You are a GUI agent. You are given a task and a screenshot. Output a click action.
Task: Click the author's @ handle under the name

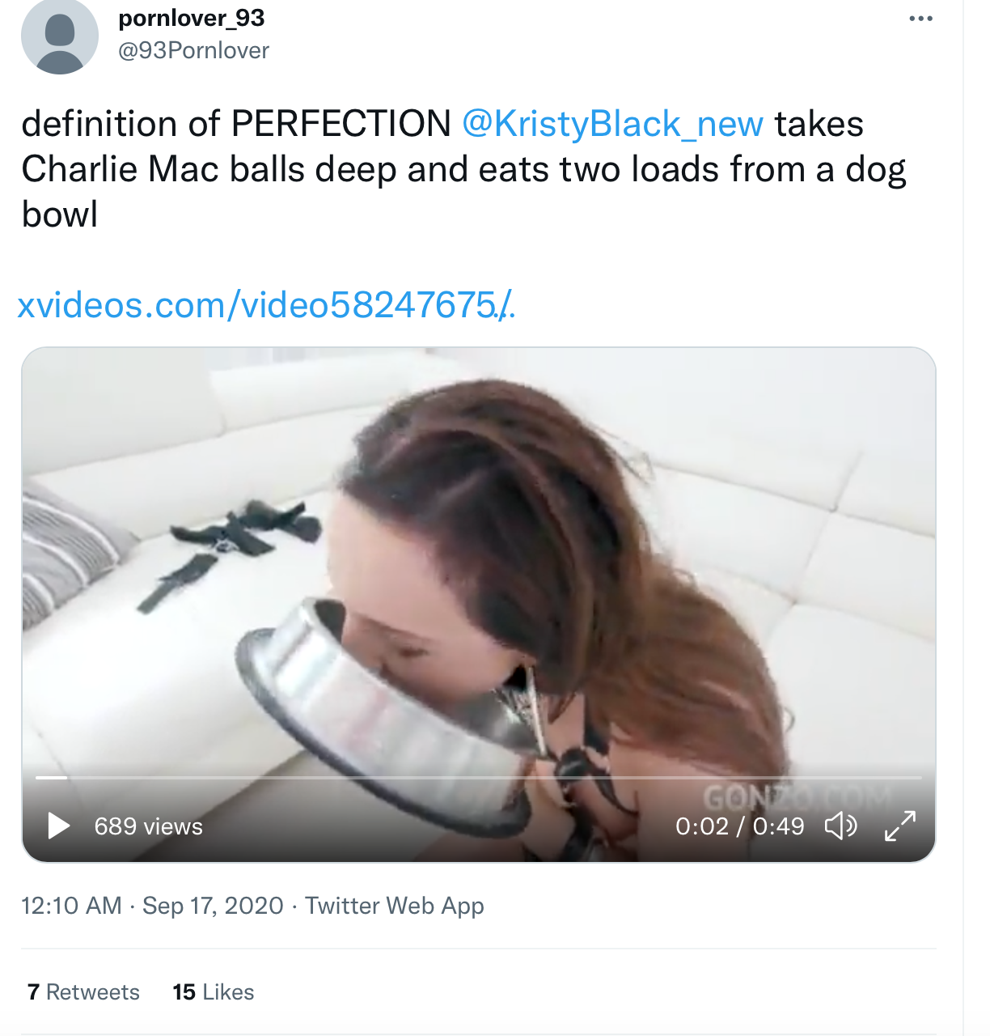pos(193,50)
